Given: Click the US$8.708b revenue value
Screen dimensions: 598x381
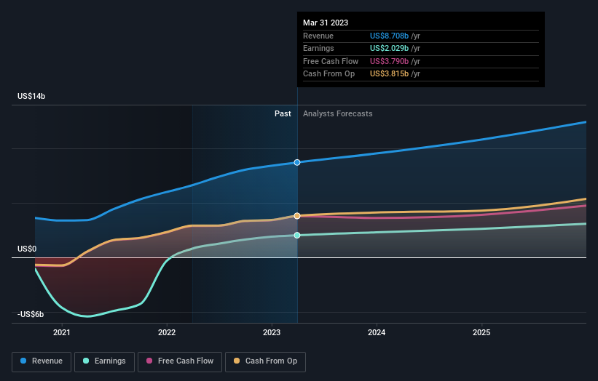Looking at the screenshot, I should [x=389, y=36].
